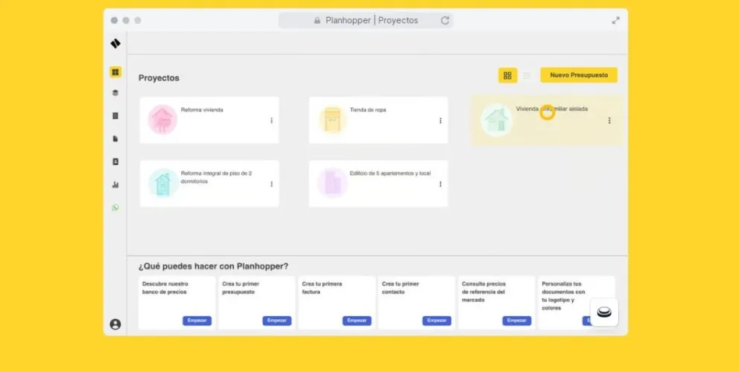Open Reforma integral de piso de 2 dormitorios

(x=216, y=177)
